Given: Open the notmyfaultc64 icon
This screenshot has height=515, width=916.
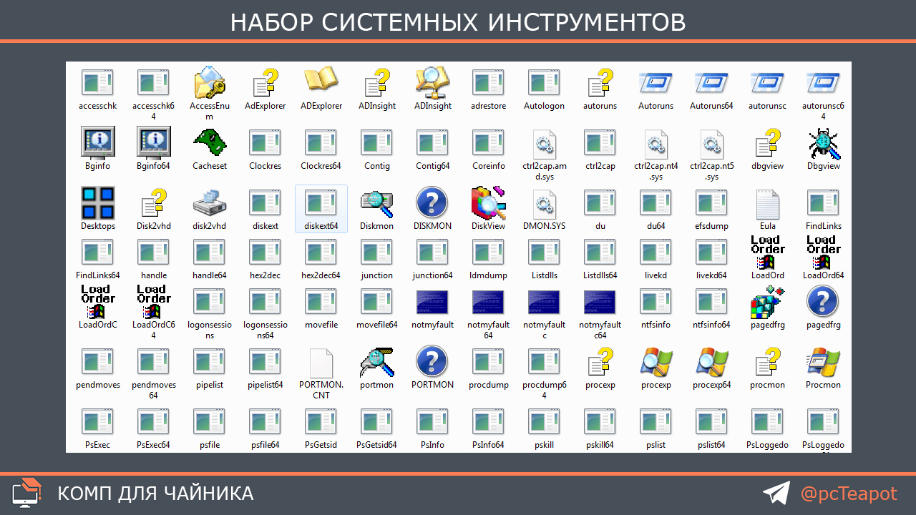Looking at the screenshot, I should click(600, 301).
